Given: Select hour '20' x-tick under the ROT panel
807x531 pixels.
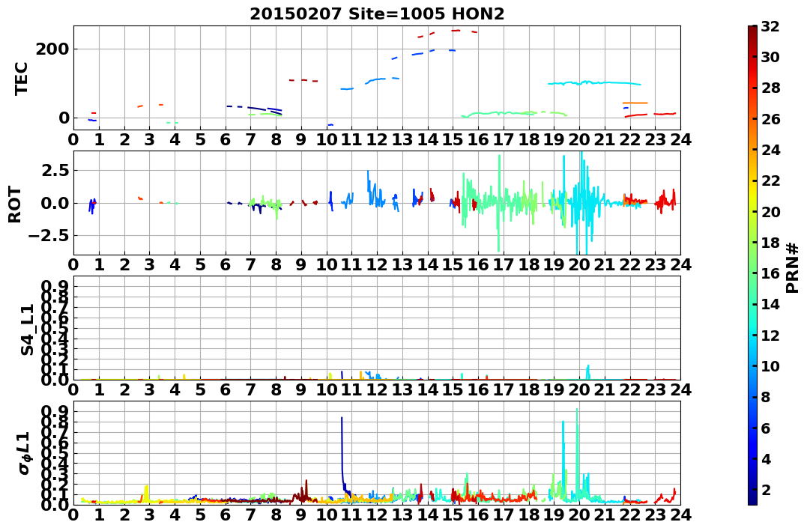Looking at the screenshot, I should (579, 264).
